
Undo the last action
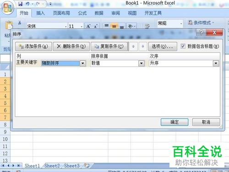pos(27,4)
